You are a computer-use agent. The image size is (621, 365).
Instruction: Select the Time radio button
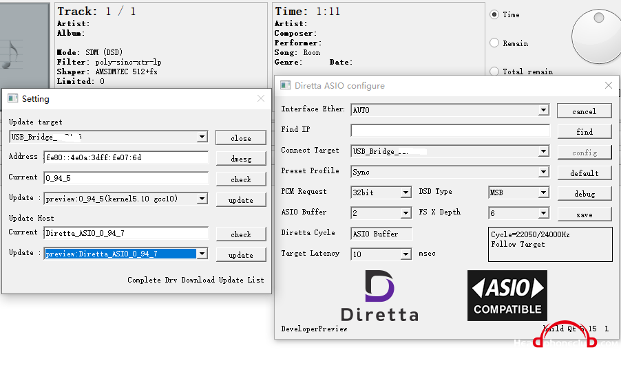click(x=494, y=14)
